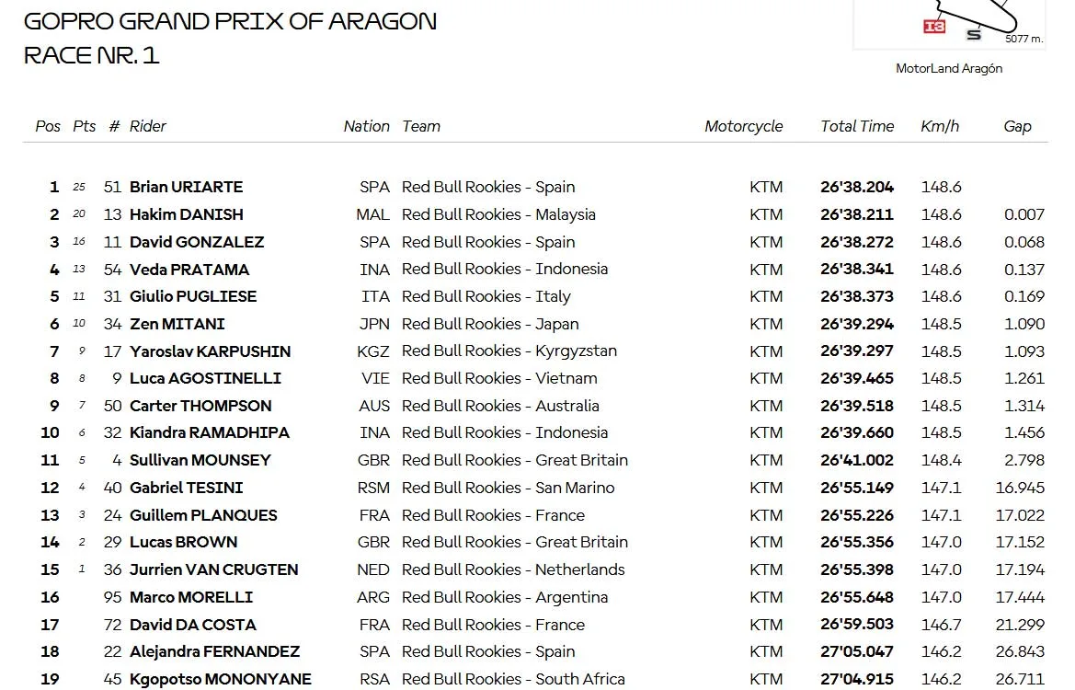
Task: Click the Total Time column header
Action: click(x=857, y=126)
